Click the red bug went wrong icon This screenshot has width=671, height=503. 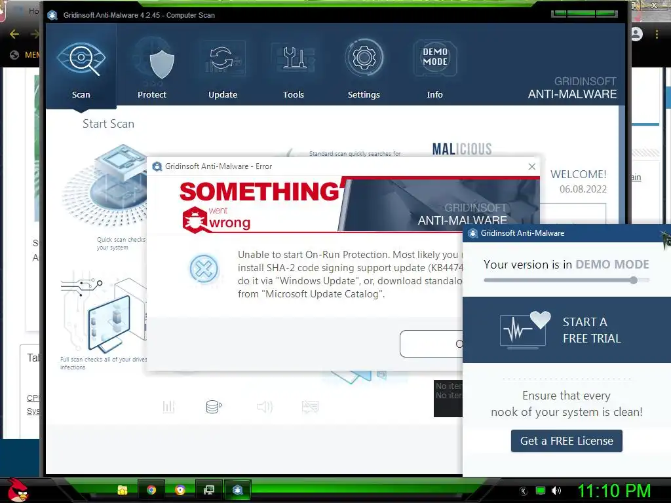(x=195, y=220)
